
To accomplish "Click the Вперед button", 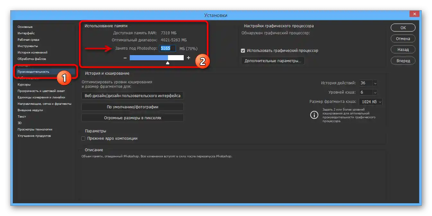I will pos(403,61).
